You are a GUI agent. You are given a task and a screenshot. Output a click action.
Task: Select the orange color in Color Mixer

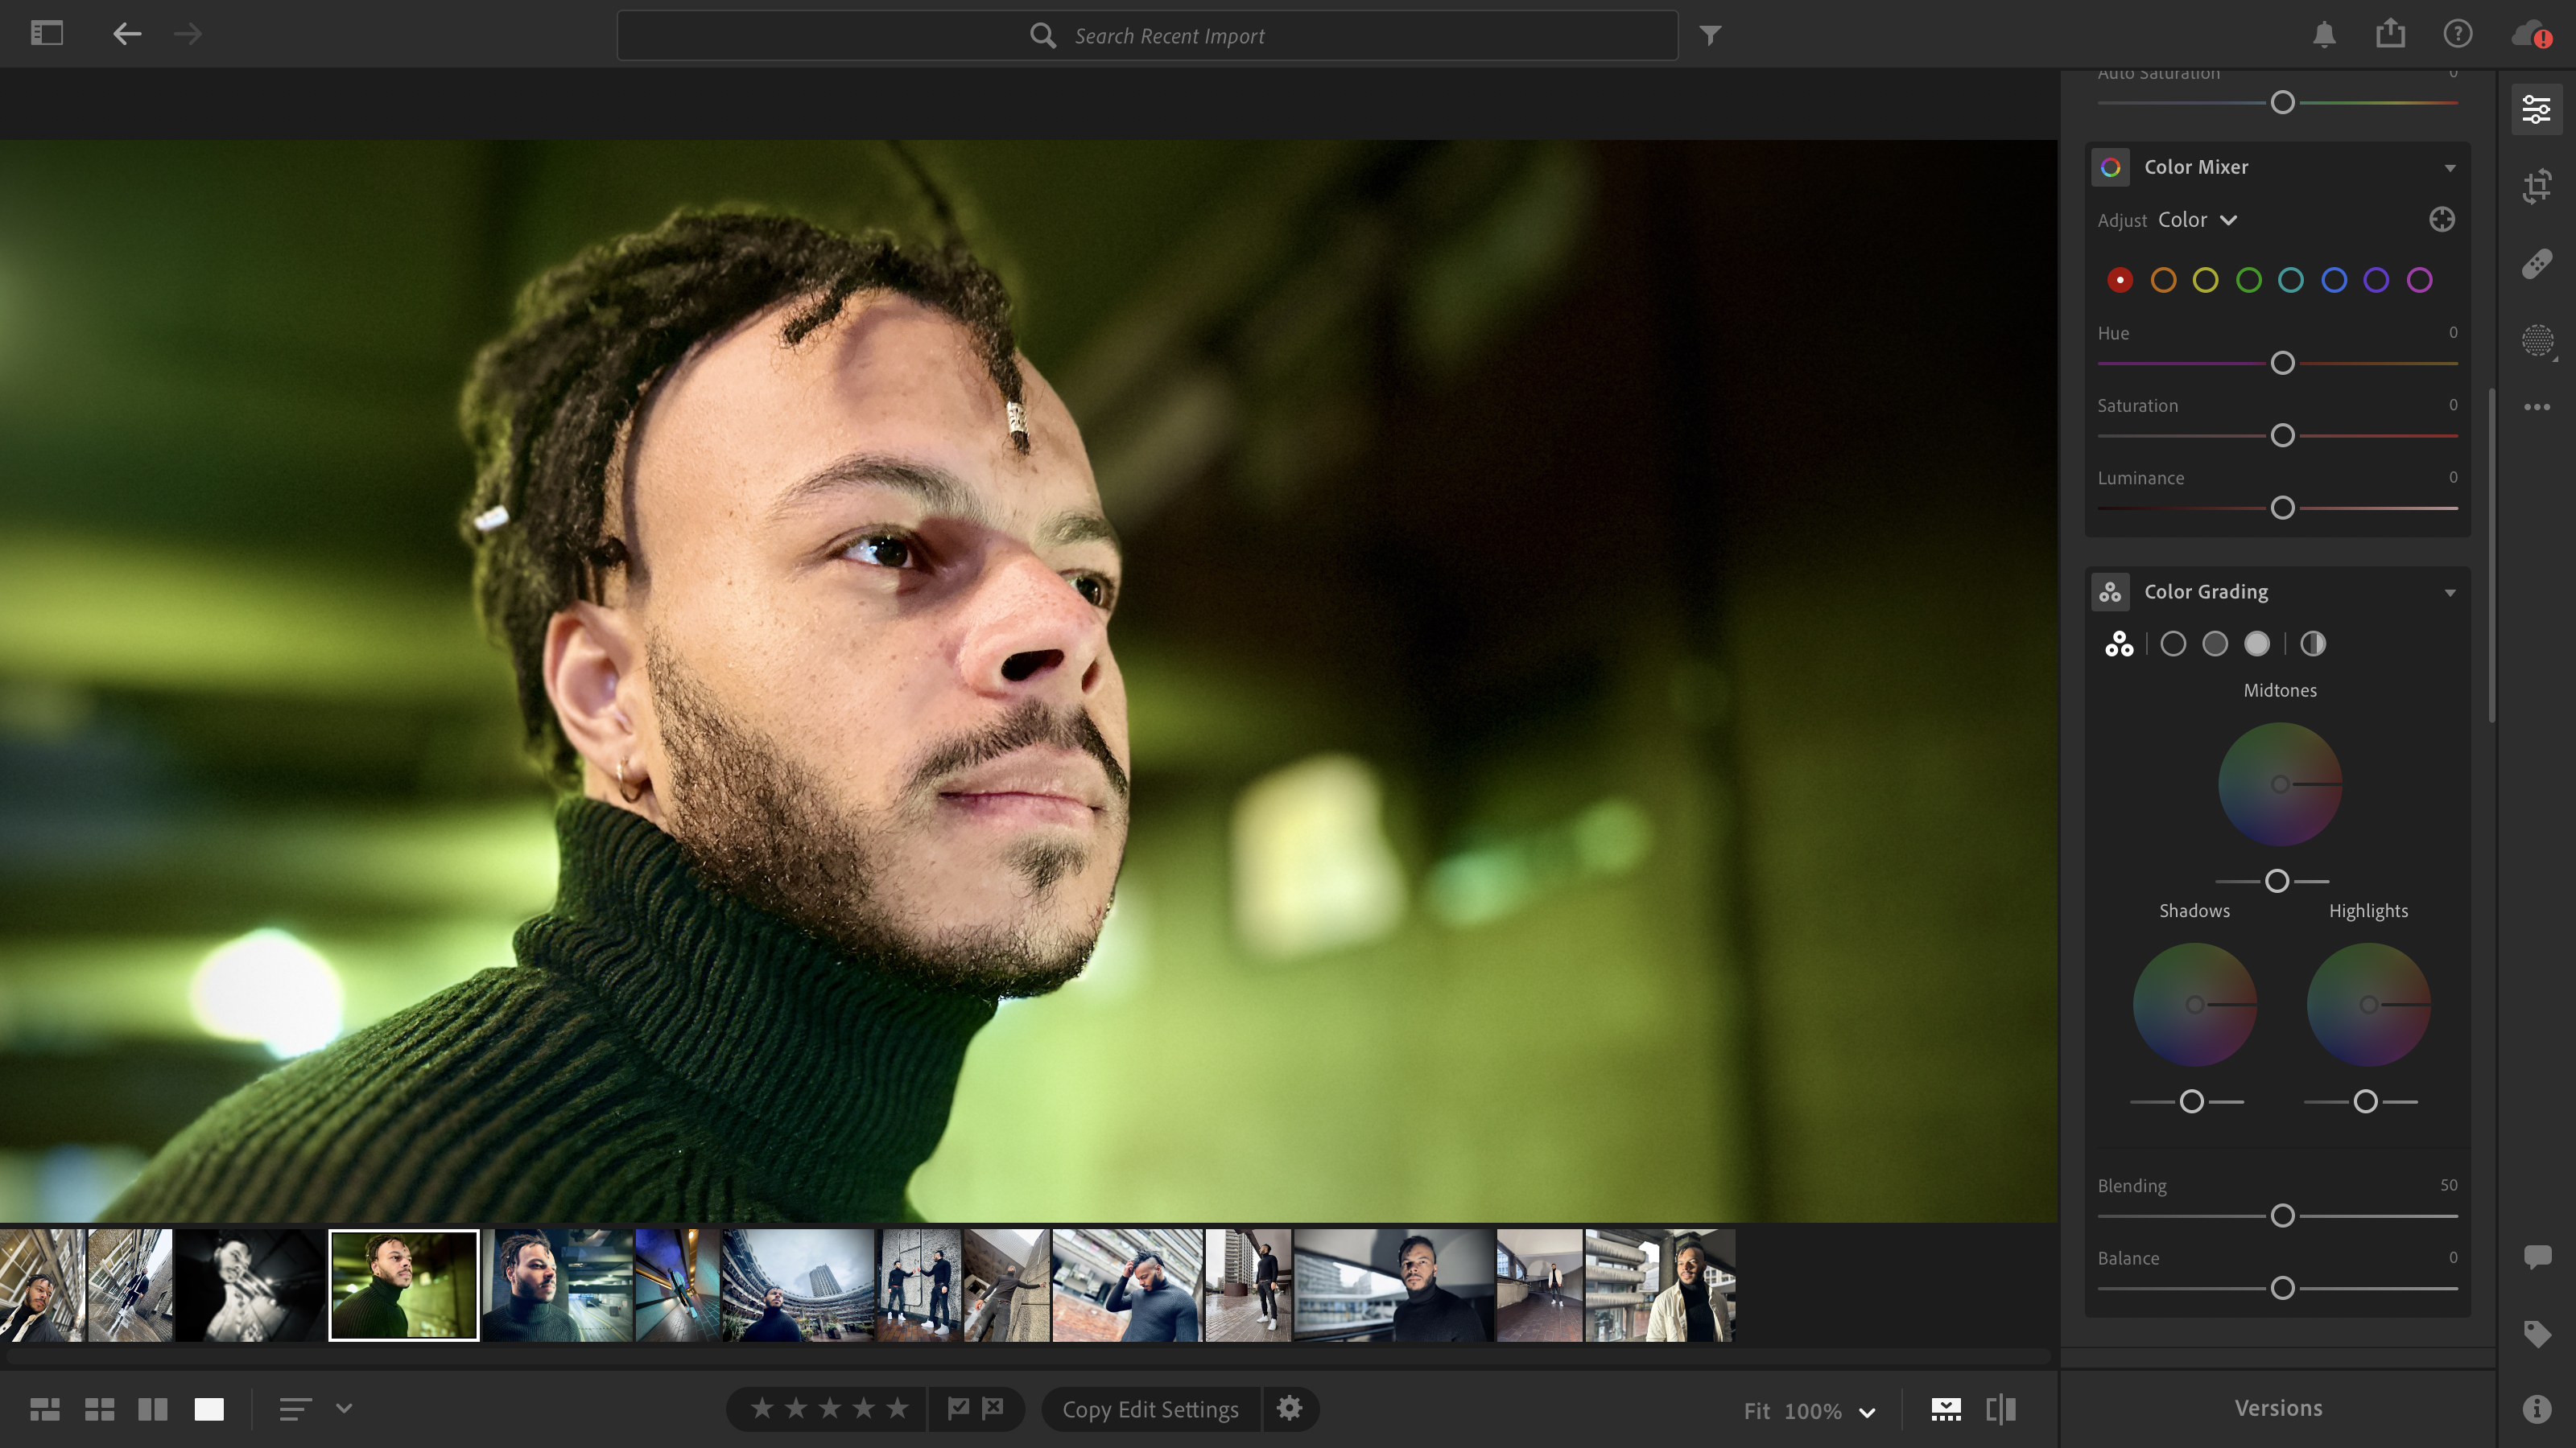[2162, 281]
